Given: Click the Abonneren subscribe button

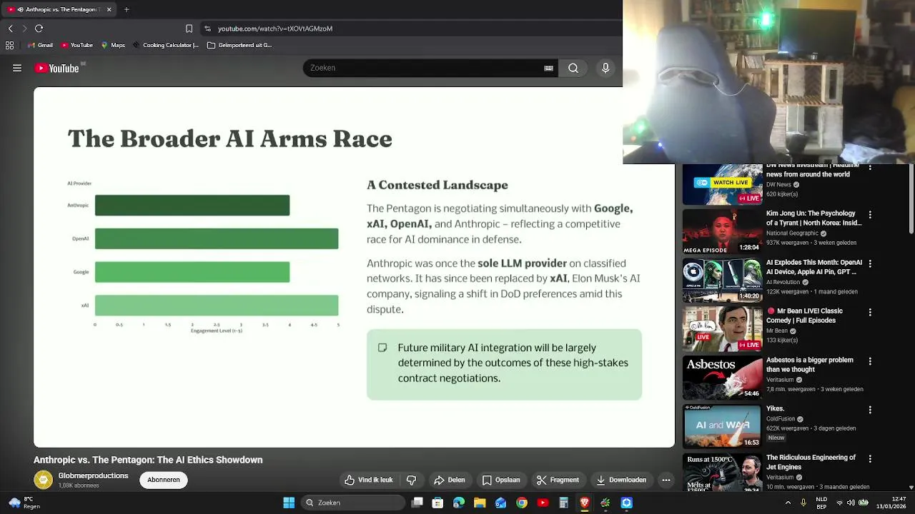Looking at the screenshot, I should tap(164, 480).
